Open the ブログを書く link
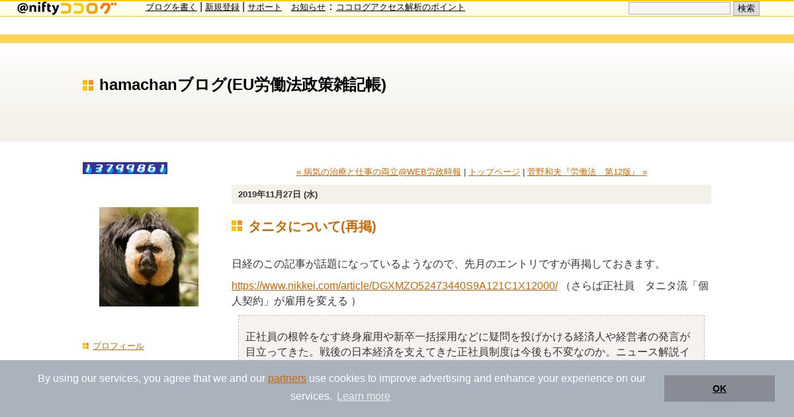The width and height of the screenshot is (794, 417). click(171, 7)
